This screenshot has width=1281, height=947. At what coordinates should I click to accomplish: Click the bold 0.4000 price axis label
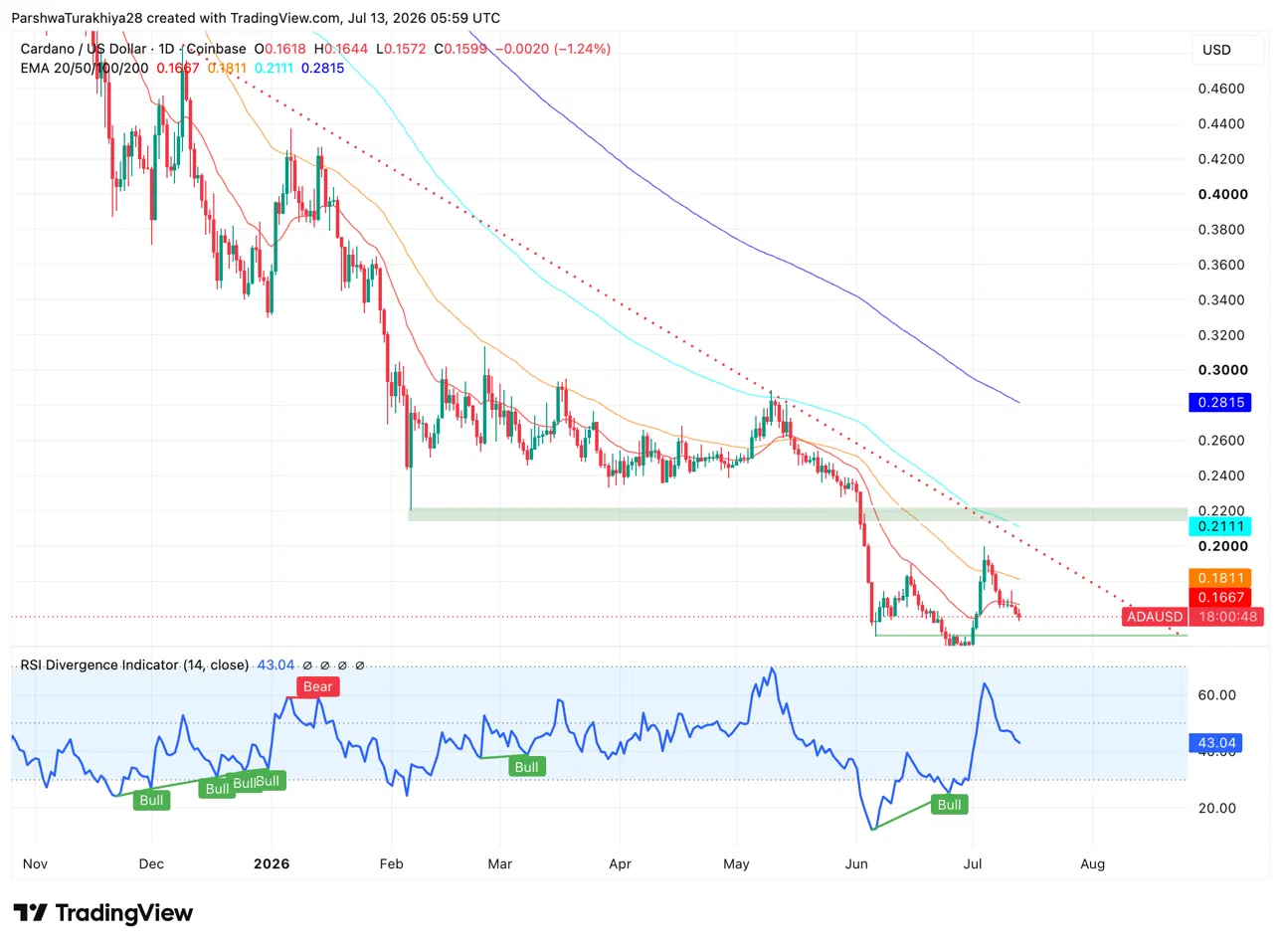click(1223, 194)
